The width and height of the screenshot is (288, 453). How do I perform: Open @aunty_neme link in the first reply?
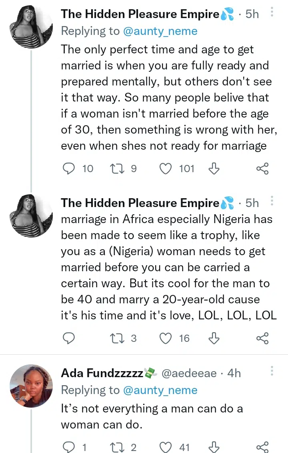coord(160,32)
